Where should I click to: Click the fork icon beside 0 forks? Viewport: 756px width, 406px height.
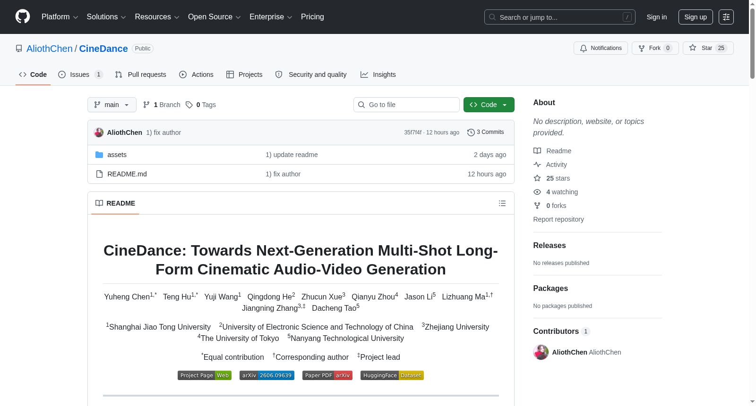click(x=537, y=206)
